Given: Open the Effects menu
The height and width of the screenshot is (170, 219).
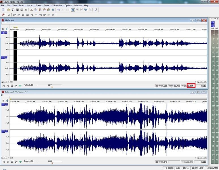Looking at the screenshot, I should click(39, 5).
